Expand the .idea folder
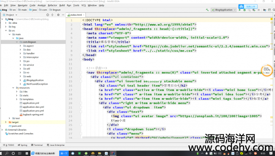The height and width of the screenshot is (156, 275). 6,23
